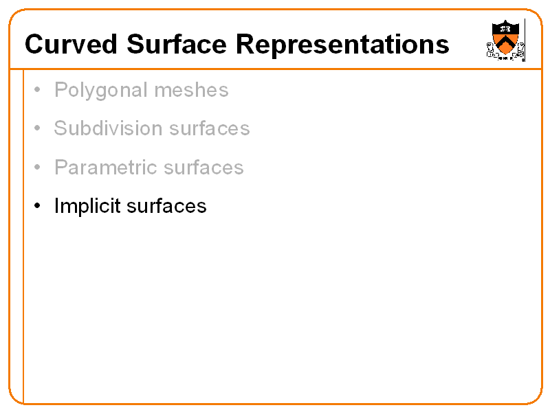
Task: Click the bullet dot before "Implicit surfaces"
Action: [x=37, y=207]
